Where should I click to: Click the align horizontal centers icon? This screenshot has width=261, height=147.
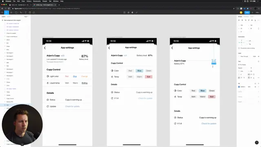click(242, 20)
